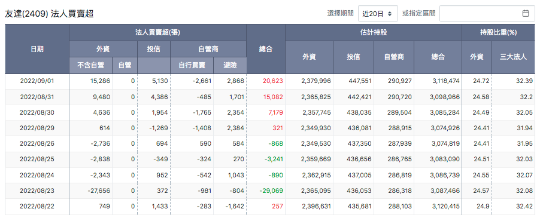This screenshot has height=215, width=543.
Task: Click the 三大法人 column header
Action: point(513,57)
